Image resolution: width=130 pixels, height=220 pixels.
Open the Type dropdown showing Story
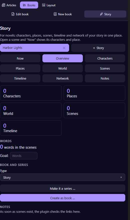tap(63, 177)
